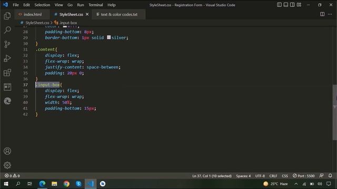Open the customize layout icon

click(x=299, y=5)
